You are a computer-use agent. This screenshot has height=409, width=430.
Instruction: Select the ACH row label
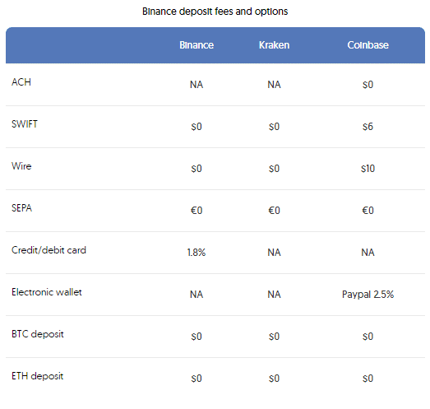21,82
